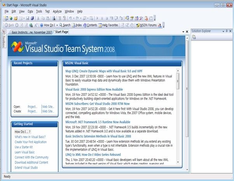234x181 pixels.
Task: Click the Cut scissors icon
Action: 38,18
